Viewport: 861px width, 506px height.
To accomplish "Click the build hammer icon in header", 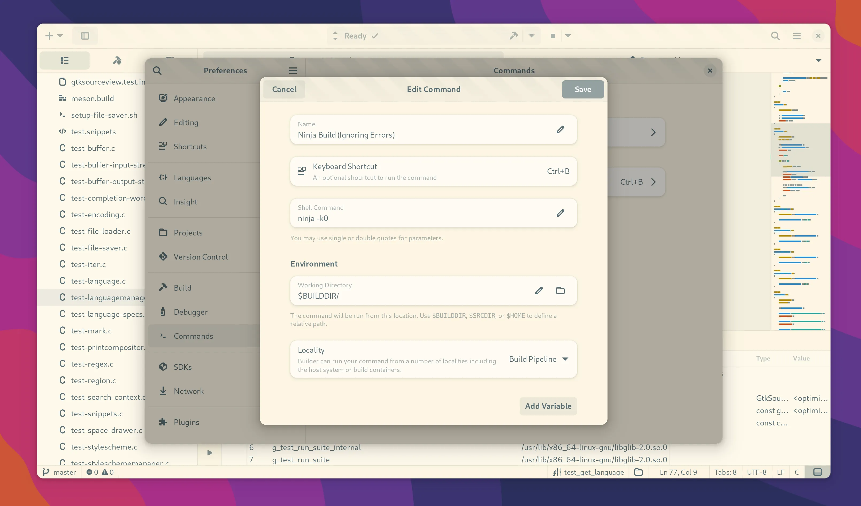I will pos(513,36).
